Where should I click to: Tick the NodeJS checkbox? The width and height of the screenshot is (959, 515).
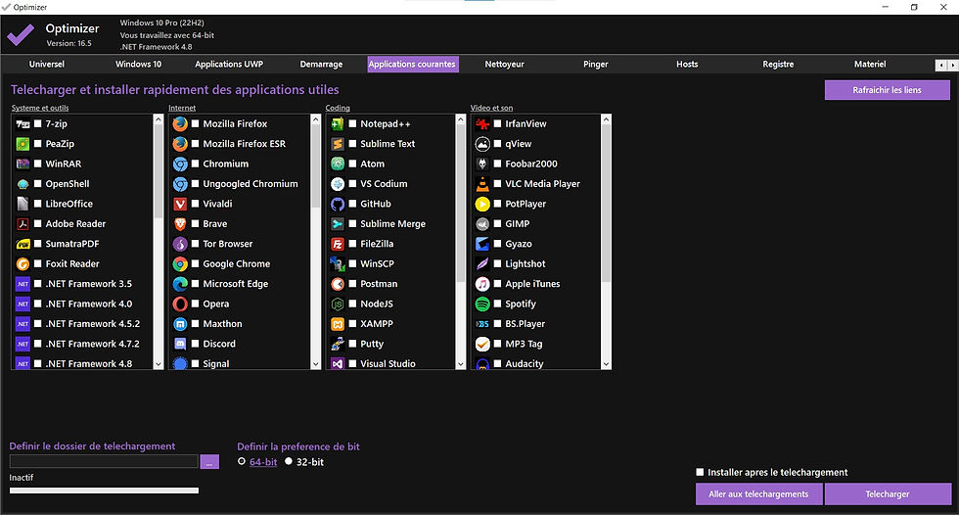click(x=352, y=304)
